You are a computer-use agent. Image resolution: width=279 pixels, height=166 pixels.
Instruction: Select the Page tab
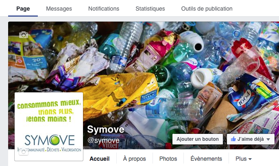pyautogui.click(x=23, y=9)
